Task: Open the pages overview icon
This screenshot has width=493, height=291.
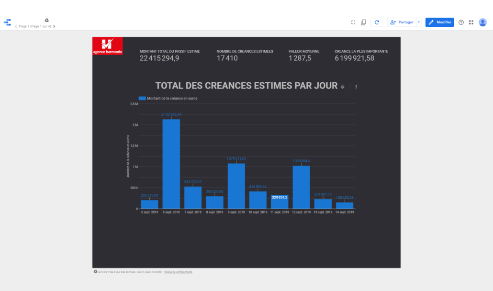Action: pos(364,22)
